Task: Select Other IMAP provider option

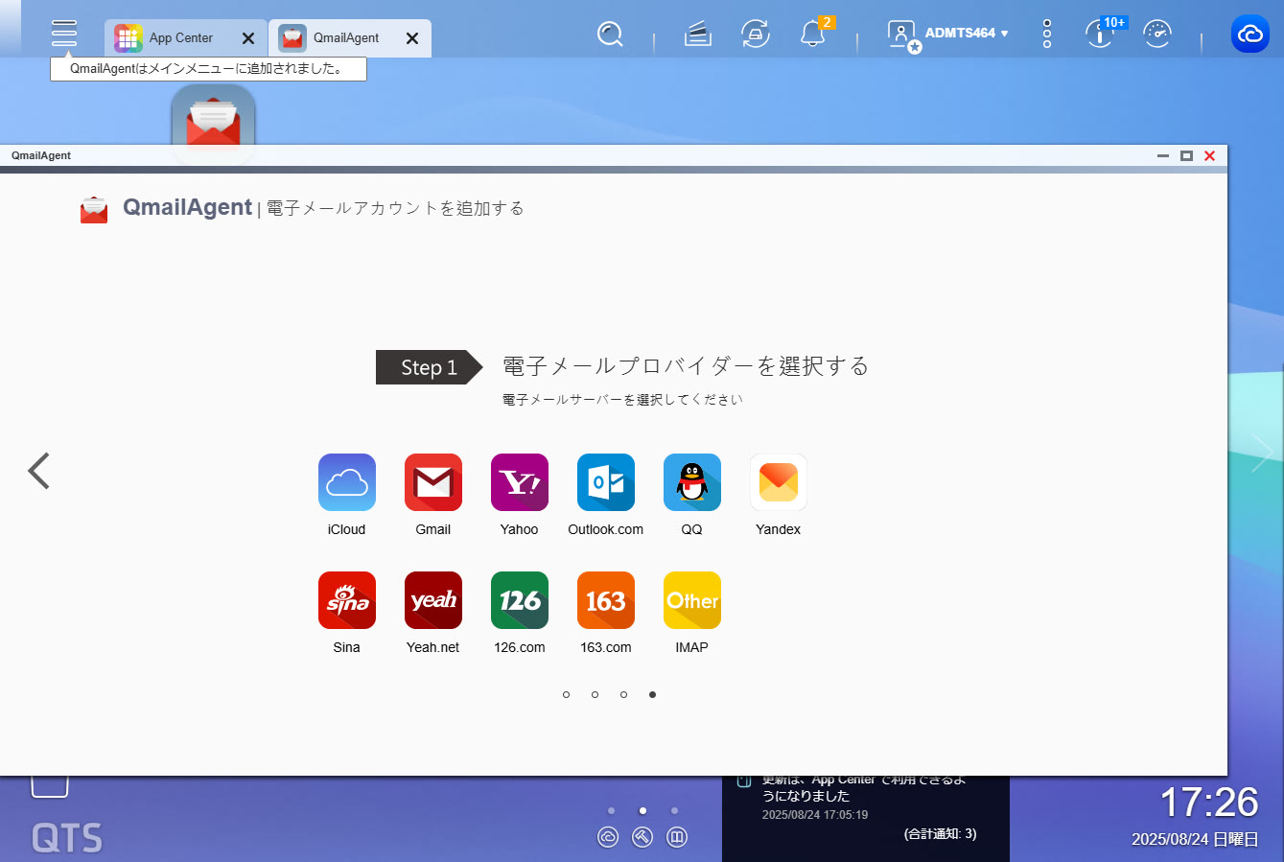Action: pyautogui.click(x=691, y=600)
